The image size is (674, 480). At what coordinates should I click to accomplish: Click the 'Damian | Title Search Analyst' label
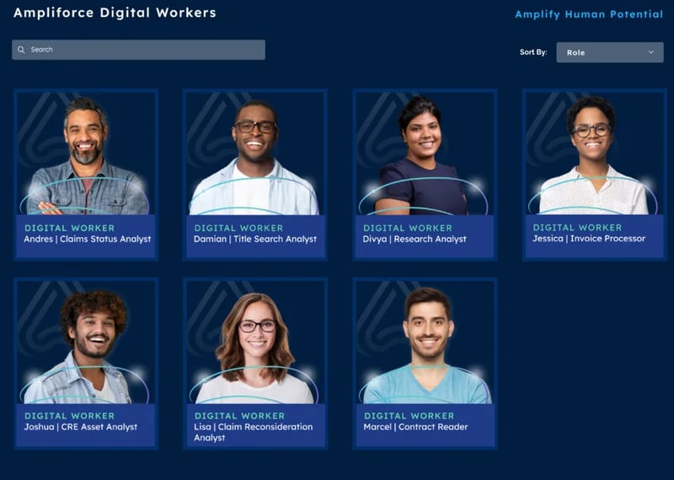pos(255,240)
